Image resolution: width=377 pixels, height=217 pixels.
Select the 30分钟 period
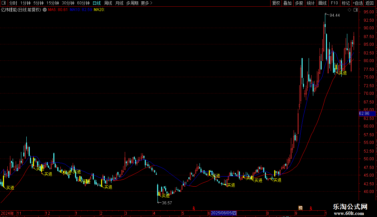pos(68,3)
